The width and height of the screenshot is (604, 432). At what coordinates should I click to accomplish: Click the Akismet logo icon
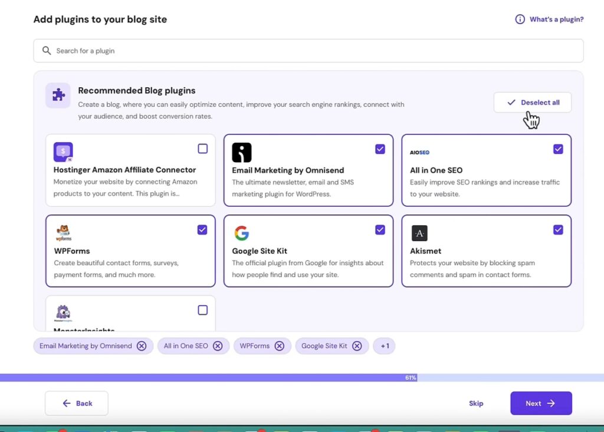419,233
